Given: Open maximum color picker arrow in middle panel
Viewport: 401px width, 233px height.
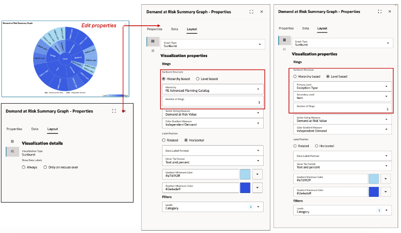Looking at the screenshot, I should click(x=257, y=188).
